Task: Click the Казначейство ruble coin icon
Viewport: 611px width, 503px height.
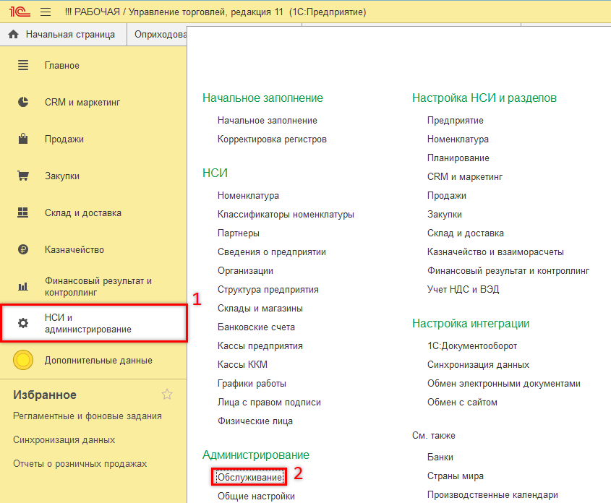Action: coord(23,249)
